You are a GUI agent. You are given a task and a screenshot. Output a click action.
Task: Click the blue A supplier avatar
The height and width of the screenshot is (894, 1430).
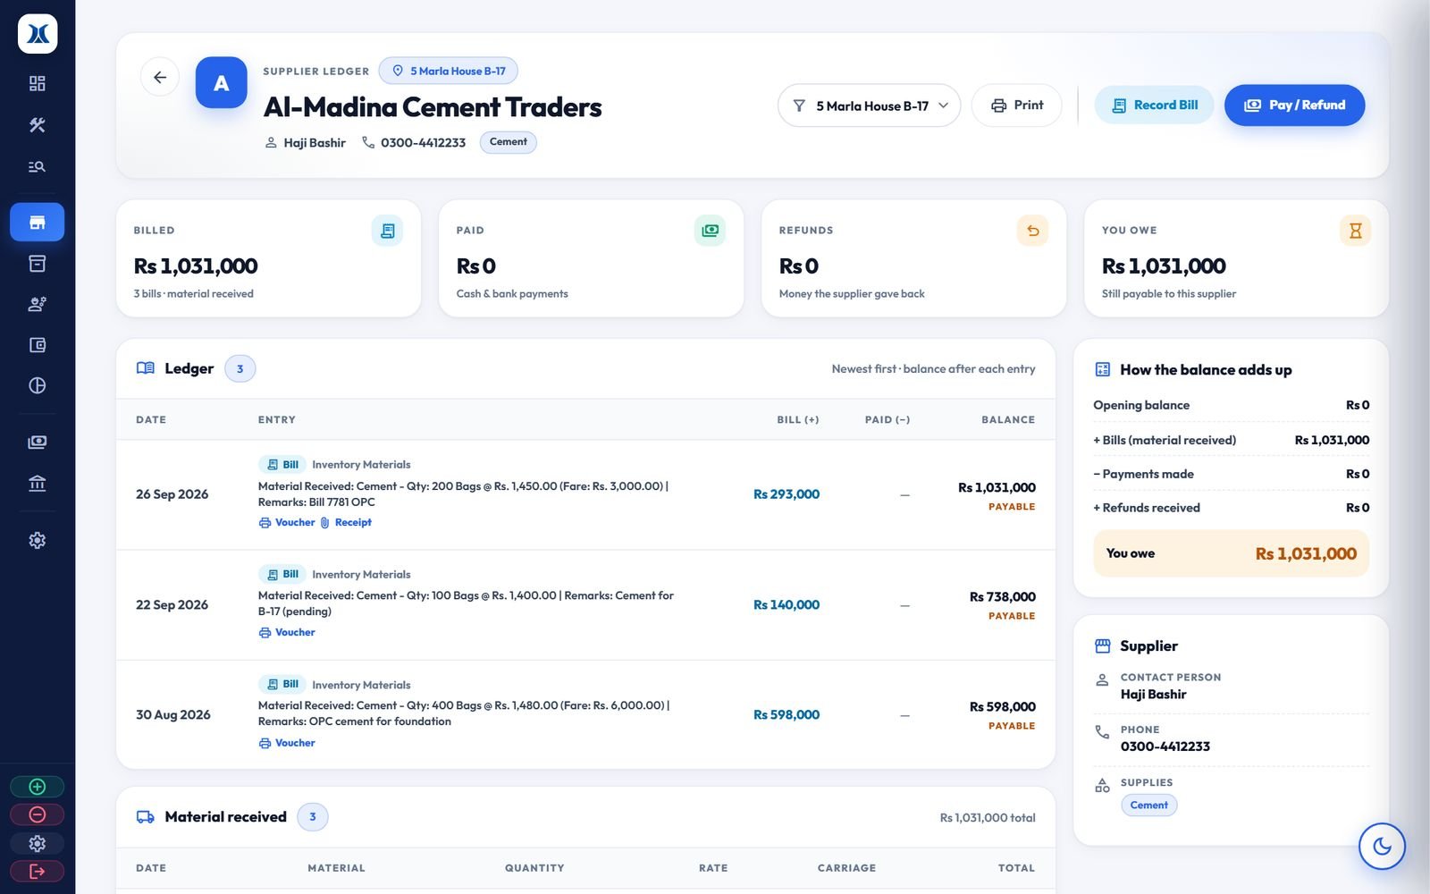(x=221, y=82)
